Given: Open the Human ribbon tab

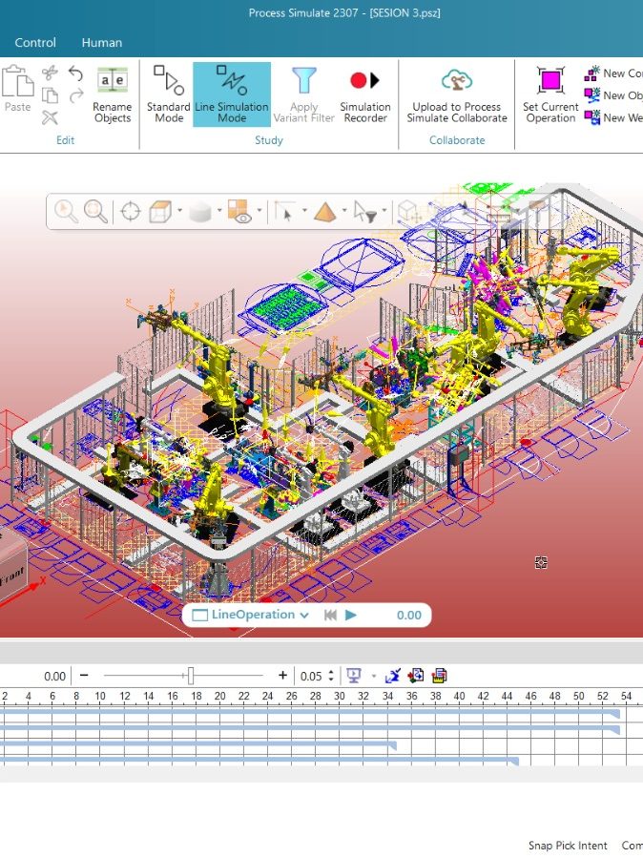Looking at the screenshot, I should click(x=102, y=42).
